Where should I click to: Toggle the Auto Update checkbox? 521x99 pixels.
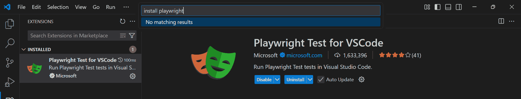tap(321, 79)
